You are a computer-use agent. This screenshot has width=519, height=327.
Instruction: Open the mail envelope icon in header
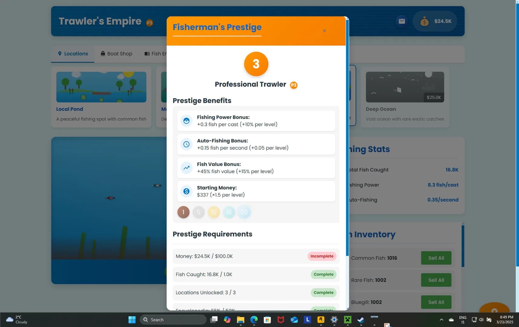pyautogui.click(x=402, y=21)
